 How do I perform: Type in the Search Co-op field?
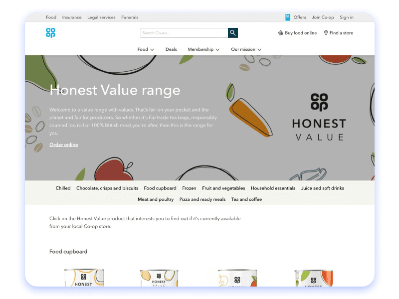184,33
